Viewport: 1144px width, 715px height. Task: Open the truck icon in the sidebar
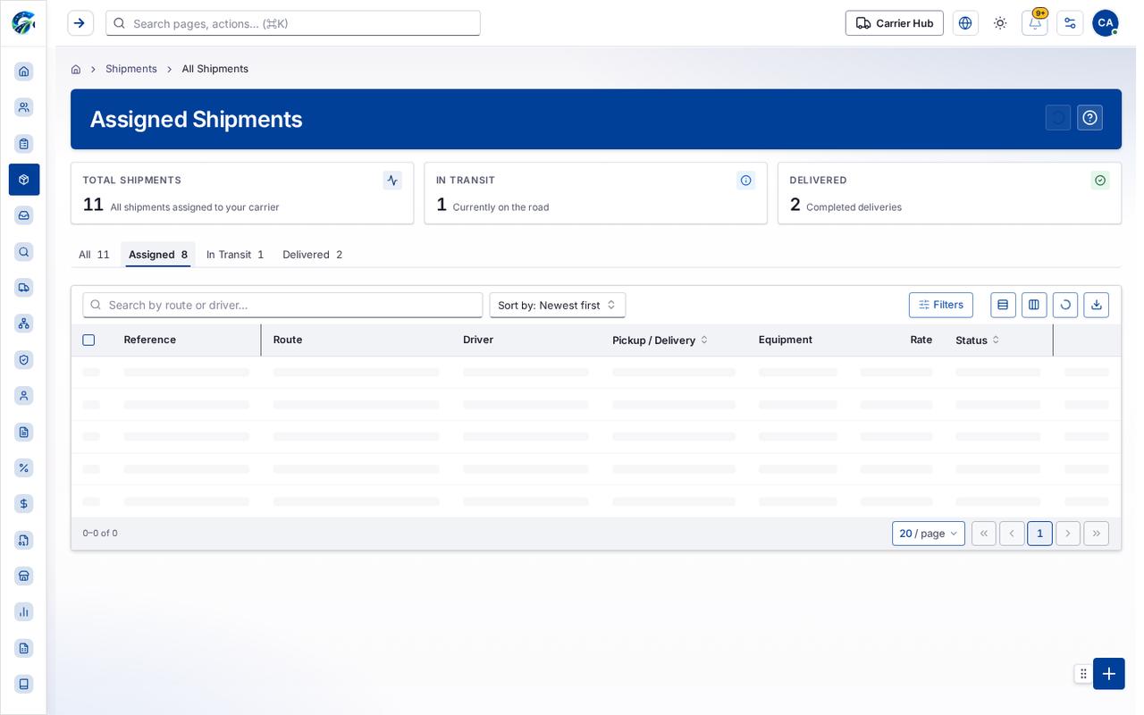click(x=24, y=287)
